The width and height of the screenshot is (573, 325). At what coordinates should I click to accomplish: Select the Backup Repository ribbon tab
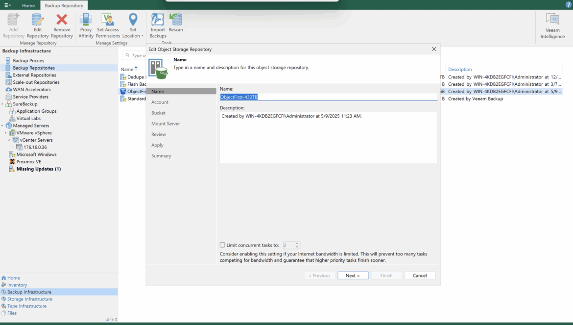(64, 5)
